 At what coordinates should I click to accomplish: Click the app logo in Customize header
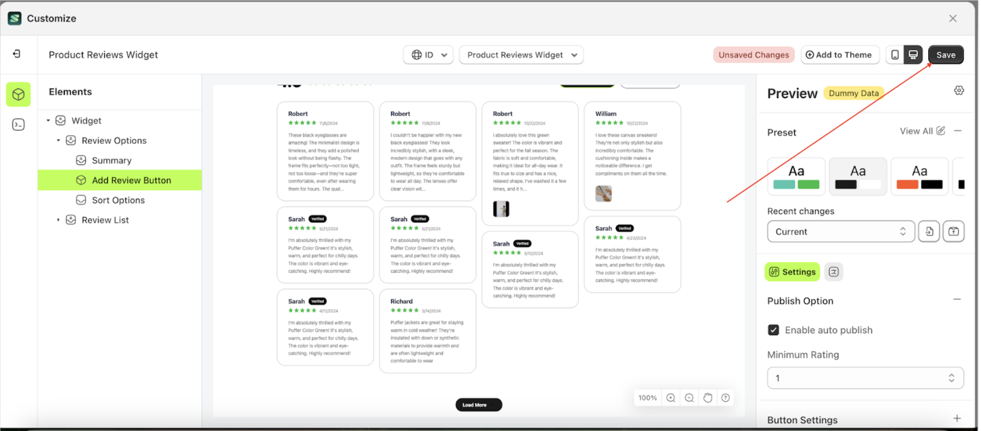[x=15, y=18]
